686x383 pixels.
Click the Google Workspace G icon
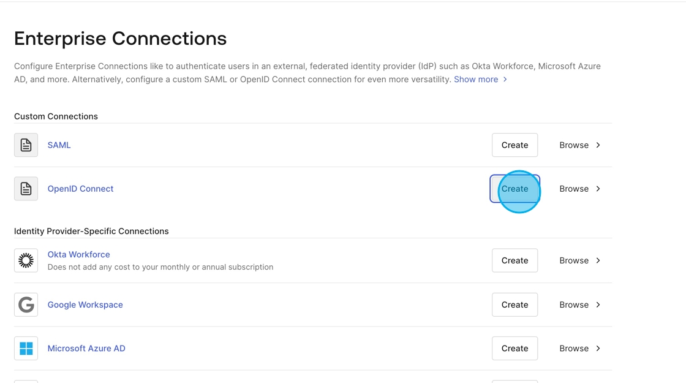[x=26, y=305]
